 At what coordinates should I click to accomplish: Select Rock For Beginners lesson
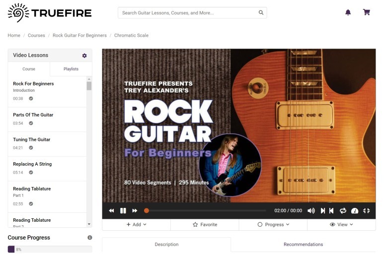pyautogui.click(x=47, y=91)
